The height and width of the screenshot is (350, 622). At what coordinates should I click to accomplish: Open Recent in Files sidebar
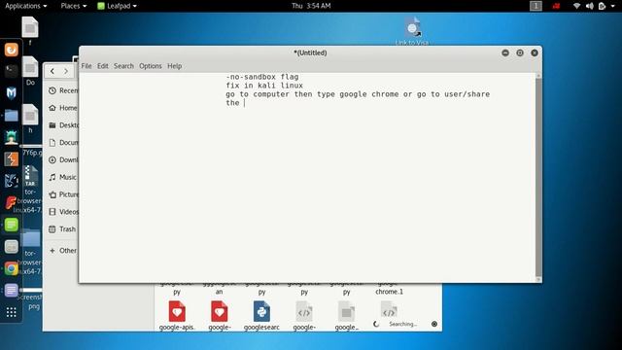point(63,90)
